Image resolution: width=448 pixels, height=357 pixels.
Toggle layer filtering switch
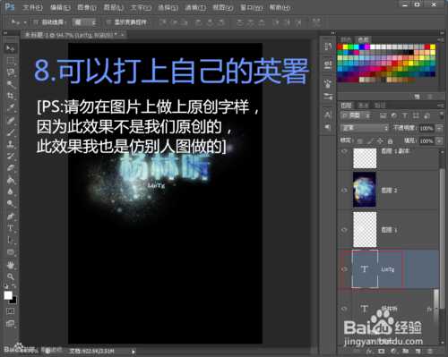[x=442, y=115]
